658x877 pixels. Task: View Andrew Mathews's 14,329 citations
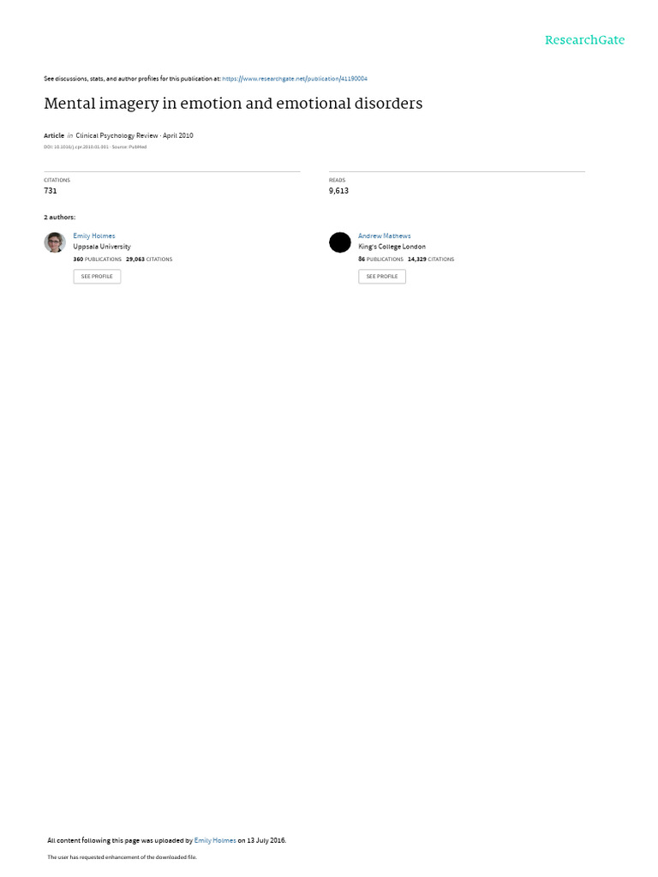point(431,260)
